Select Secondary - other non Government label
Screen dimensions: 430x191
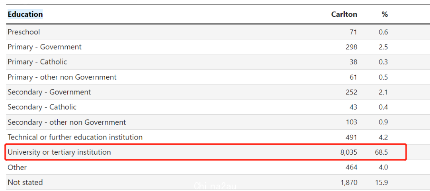(66, 122)
